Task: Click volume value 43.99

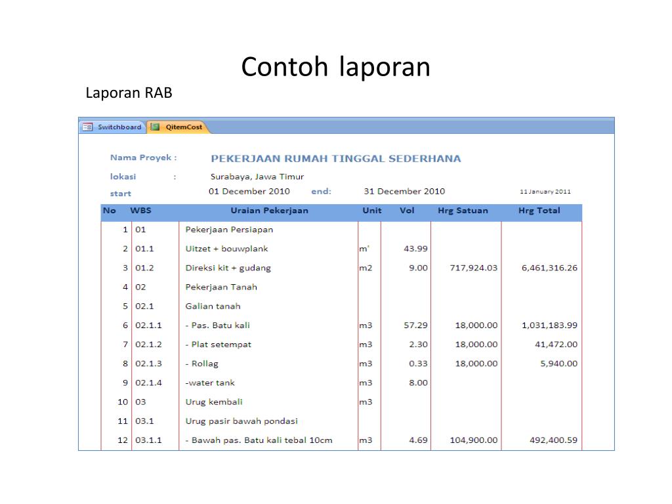Action: click(x=415, y=249)
